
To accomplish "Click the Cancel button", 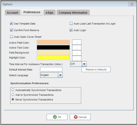I will [x=80, y=117].
